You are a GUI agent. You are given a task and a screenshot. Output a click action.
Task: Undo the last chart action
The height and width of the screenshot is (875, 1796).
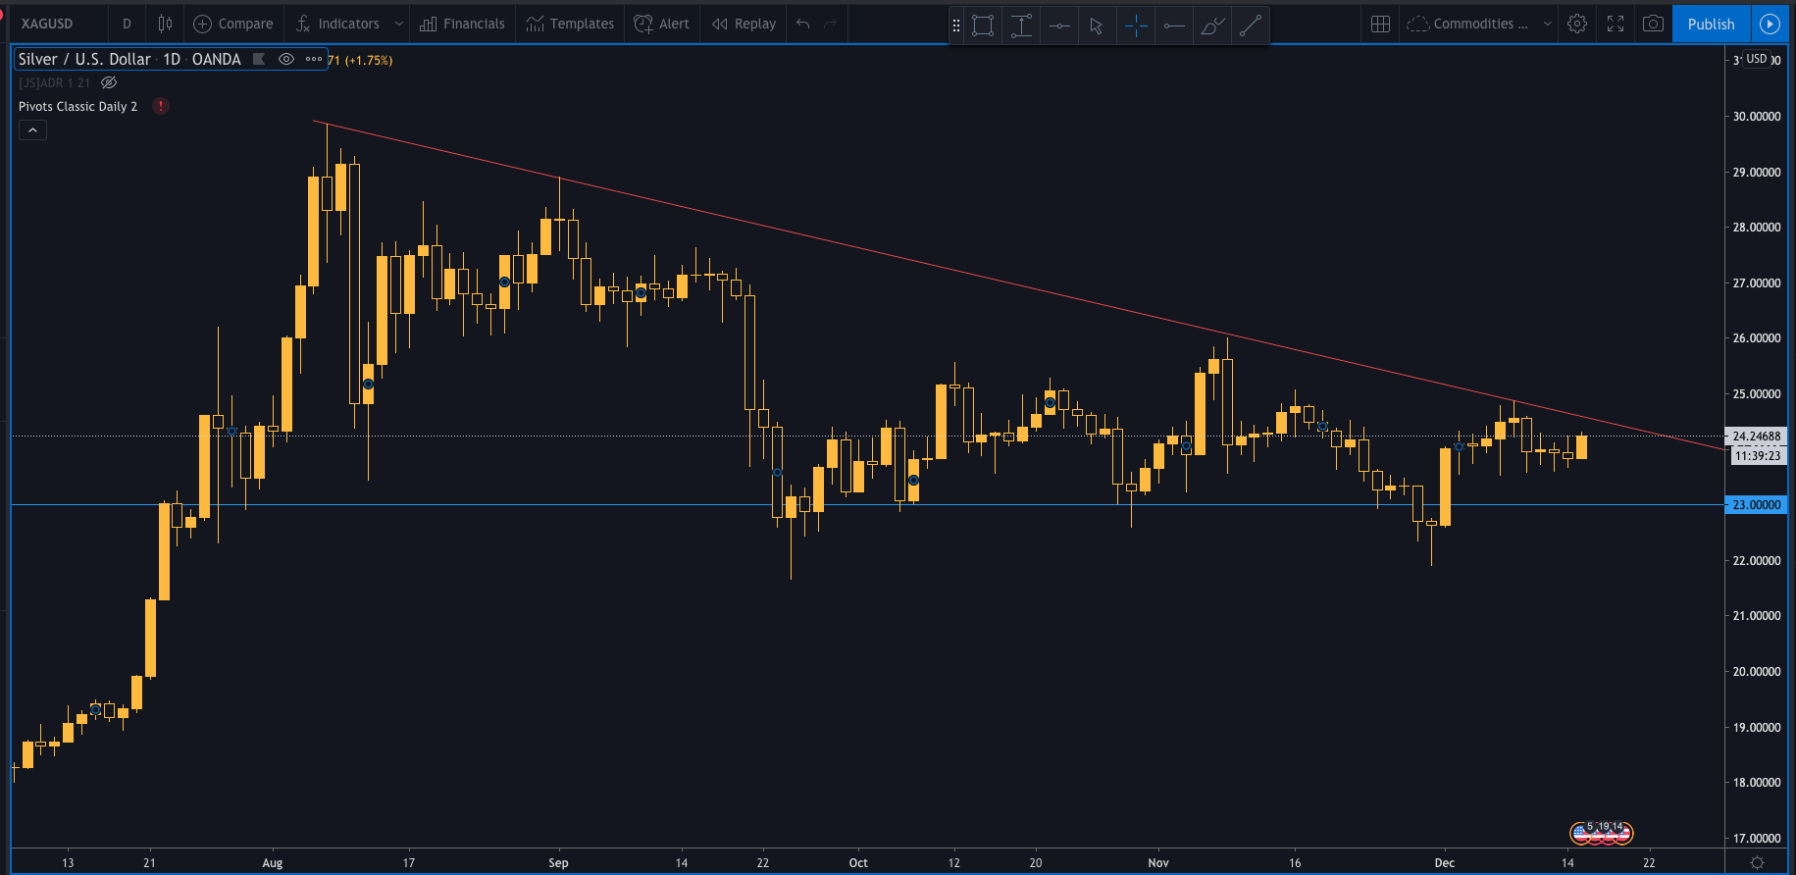[803, 24]
